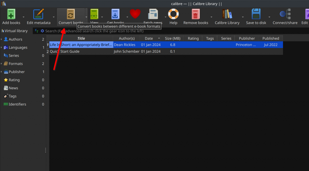Sort by Series column header

pyautogui.click(x=226, y=38)
